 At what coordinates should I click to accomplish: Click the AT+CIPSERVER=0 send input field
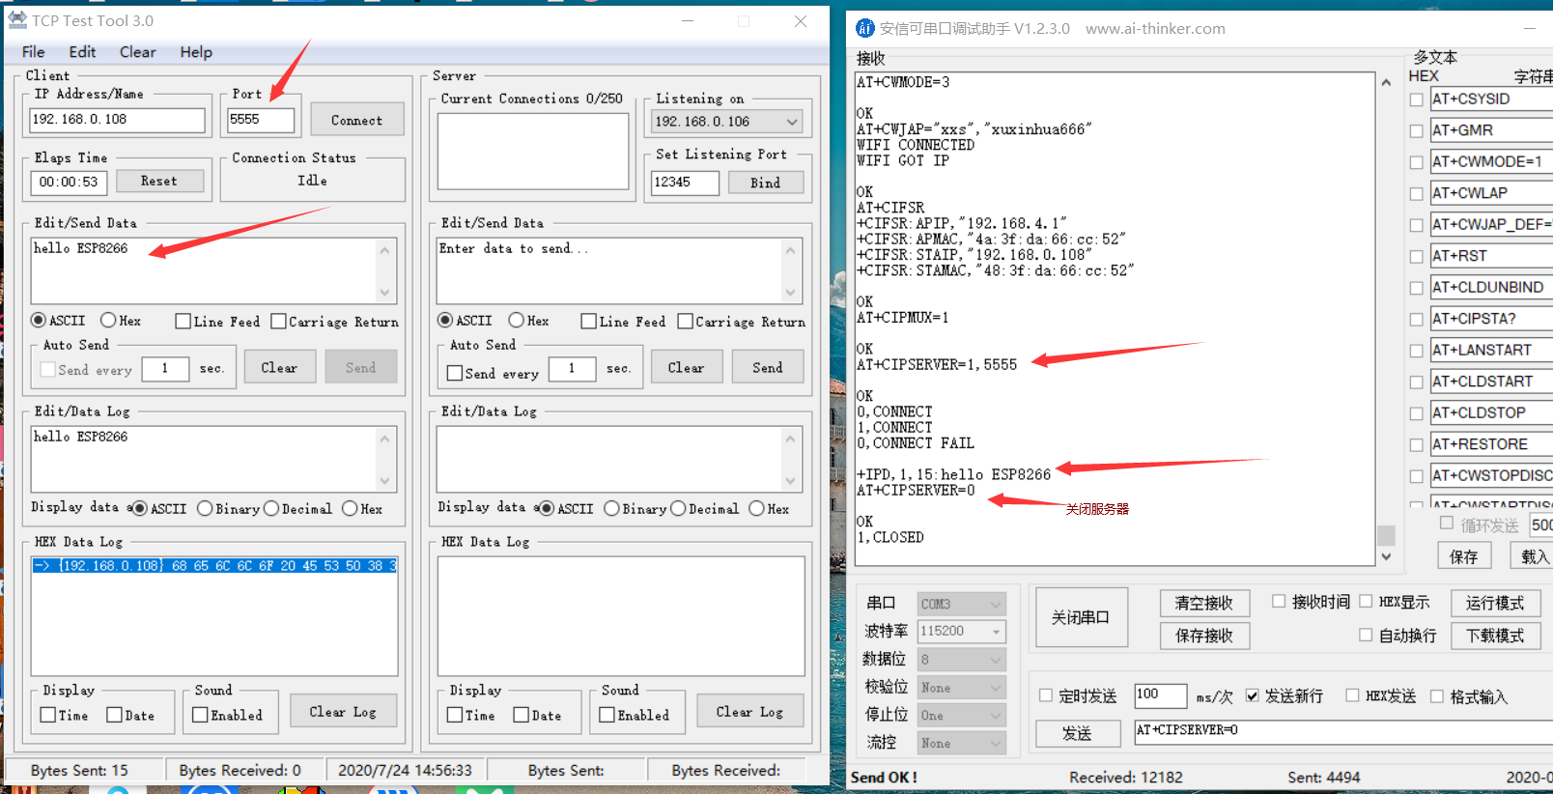click(x=1343, y=731)
